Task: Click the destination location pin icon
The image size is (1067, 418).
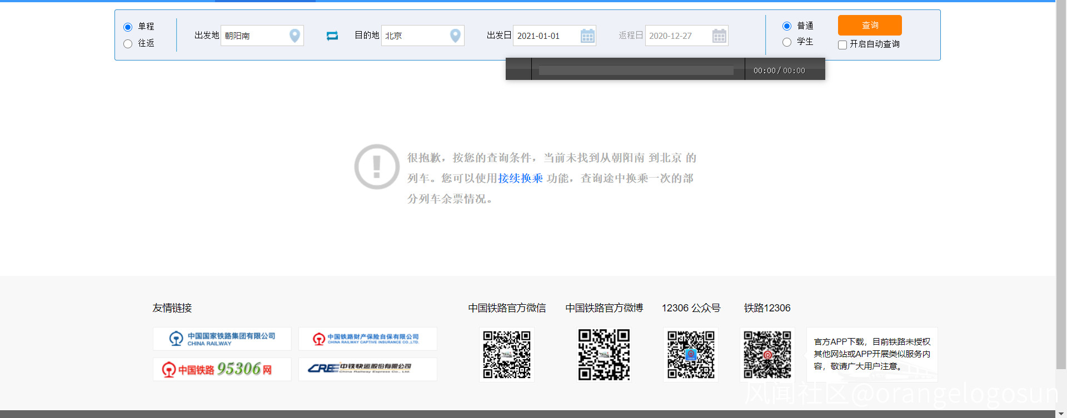Action: coord(455,36)
